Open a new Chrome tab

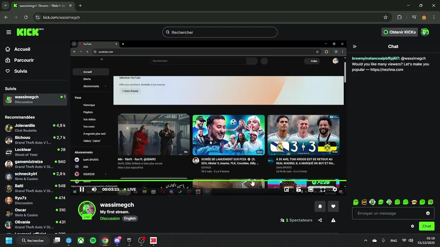(x=80, y=5)
